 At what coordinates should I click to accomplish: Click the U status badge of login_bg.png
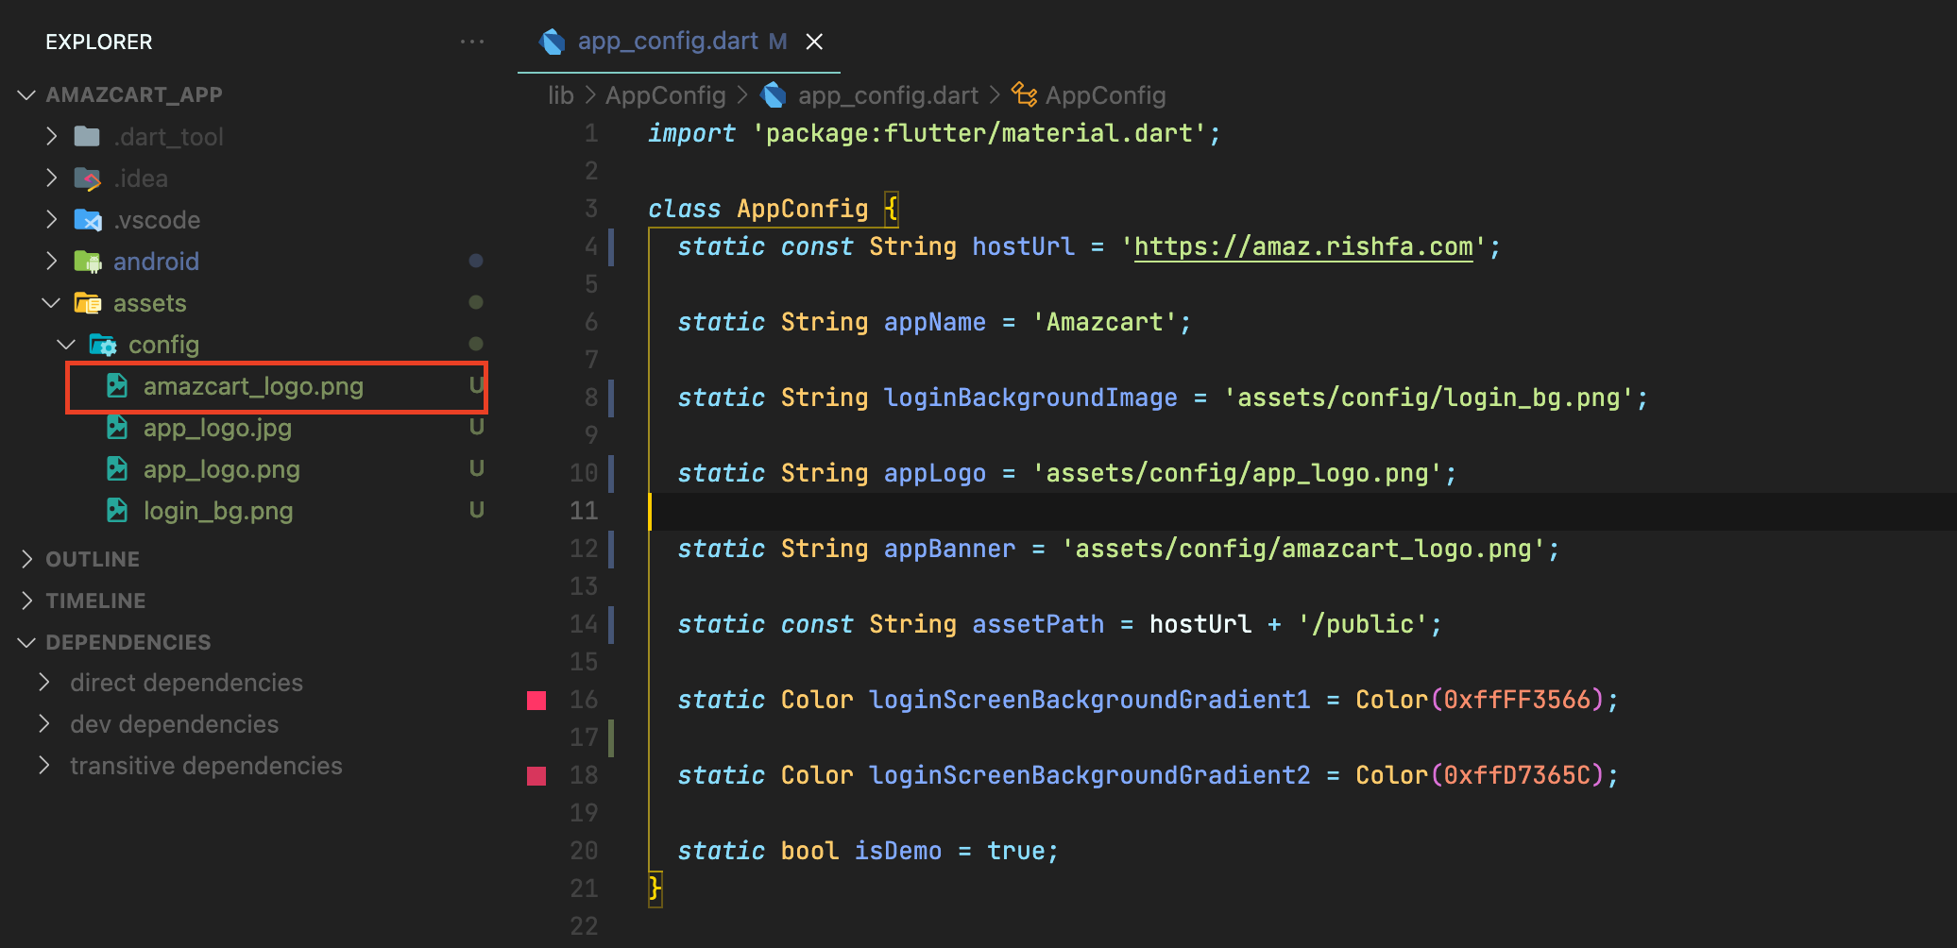tap(477, 510)
